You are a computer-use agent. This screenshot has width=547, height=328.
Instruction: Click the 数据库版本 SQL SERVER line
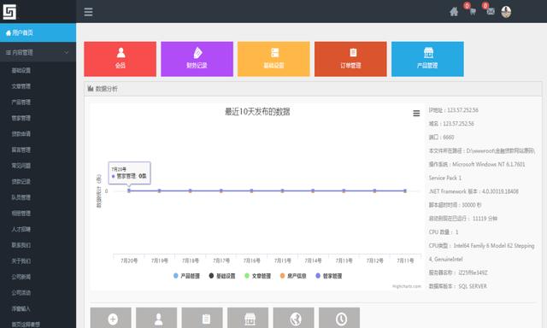458,286
